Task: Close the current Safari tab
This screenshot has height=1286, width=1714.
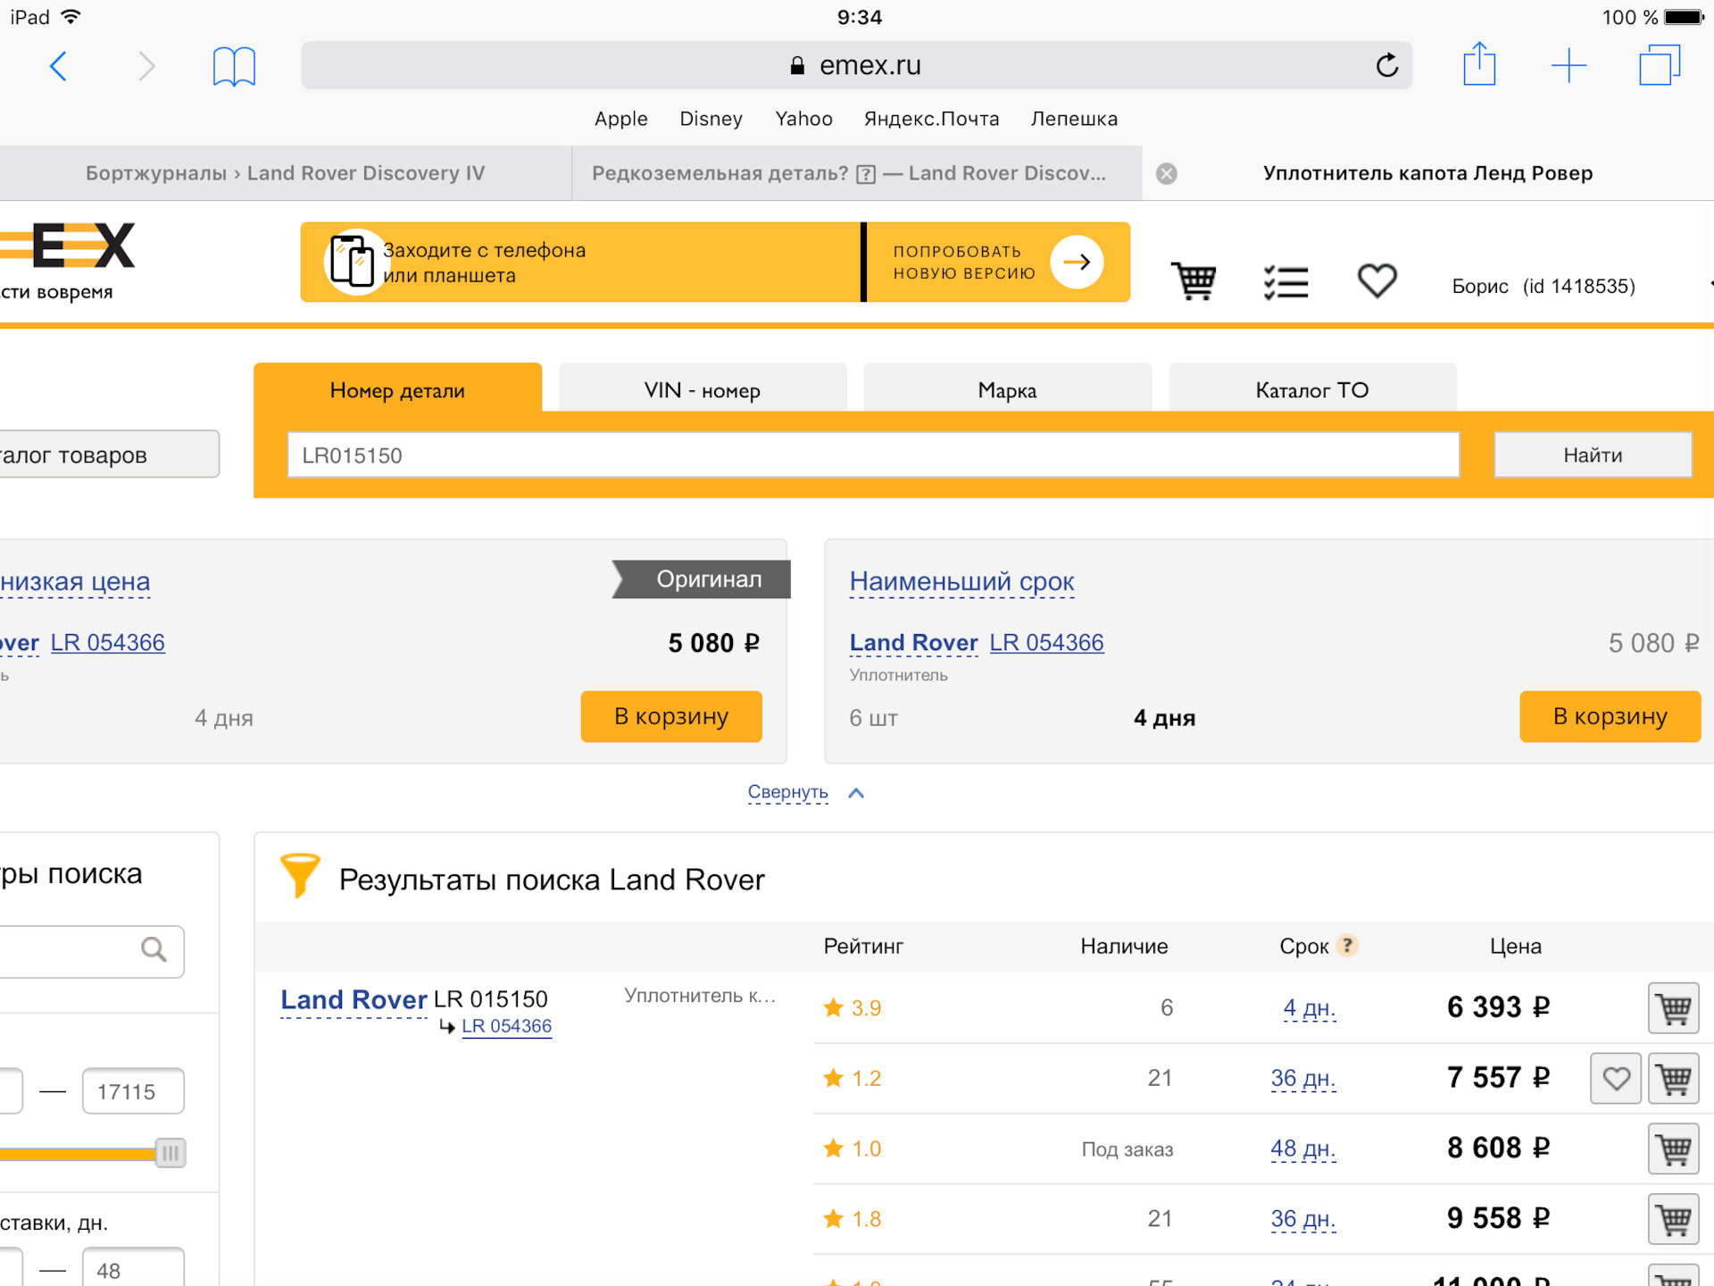Action: tap(1166, 173)
